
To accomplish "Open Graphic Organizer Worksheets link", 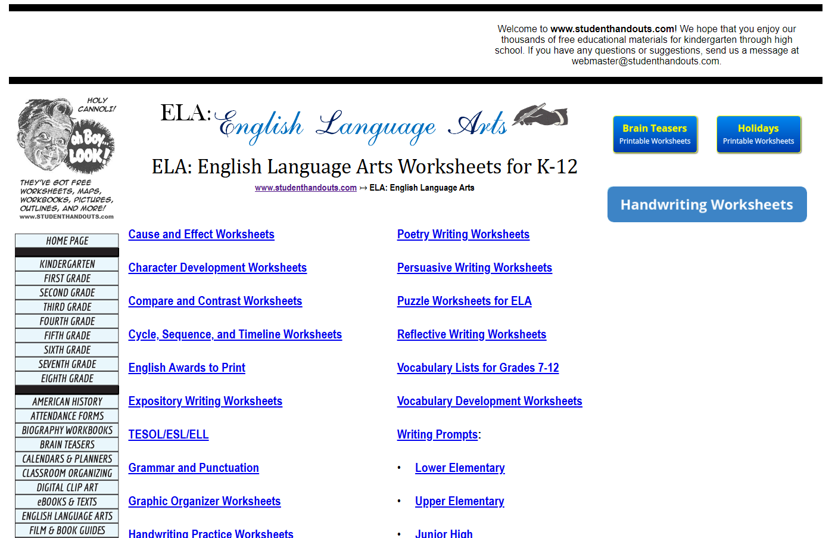I will (204, 501).
